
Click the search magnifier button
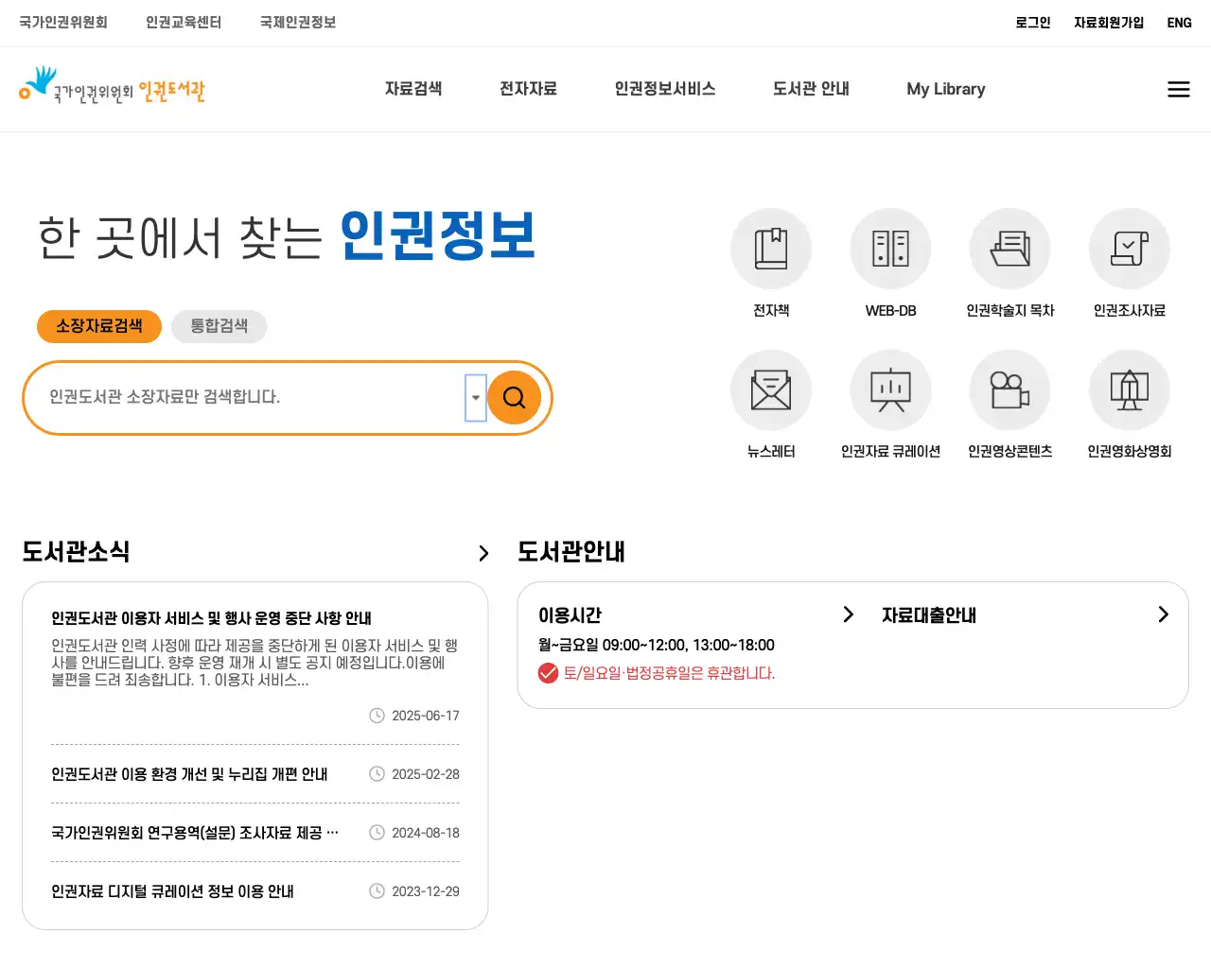point(514,397)
